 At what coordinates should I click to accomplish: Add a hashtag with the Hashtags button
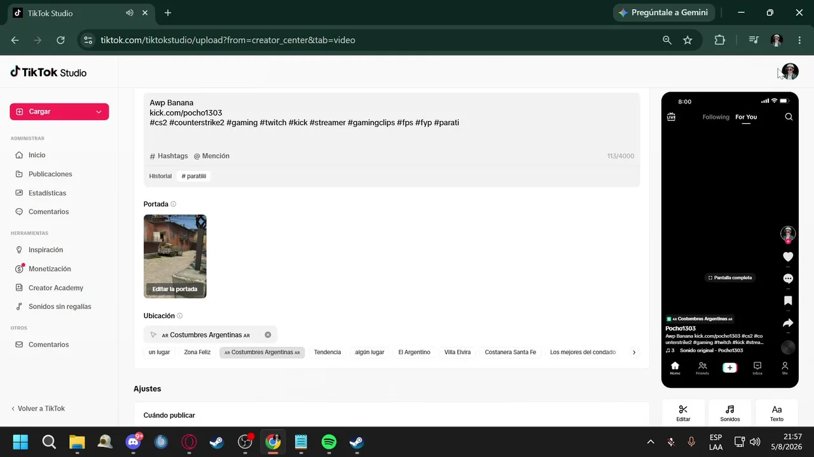point(169,156)
